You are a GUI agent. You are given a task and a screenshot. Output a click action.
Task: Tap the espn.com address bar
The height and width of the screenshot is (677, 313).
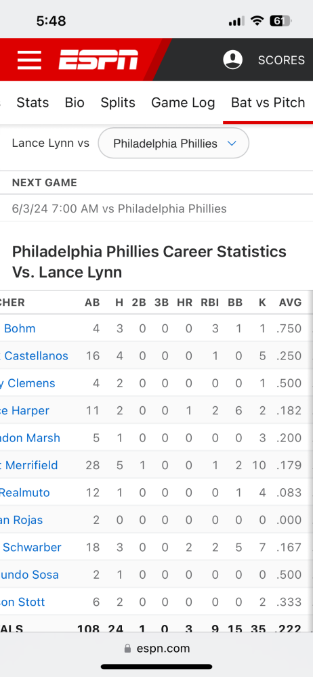point(156,649)
